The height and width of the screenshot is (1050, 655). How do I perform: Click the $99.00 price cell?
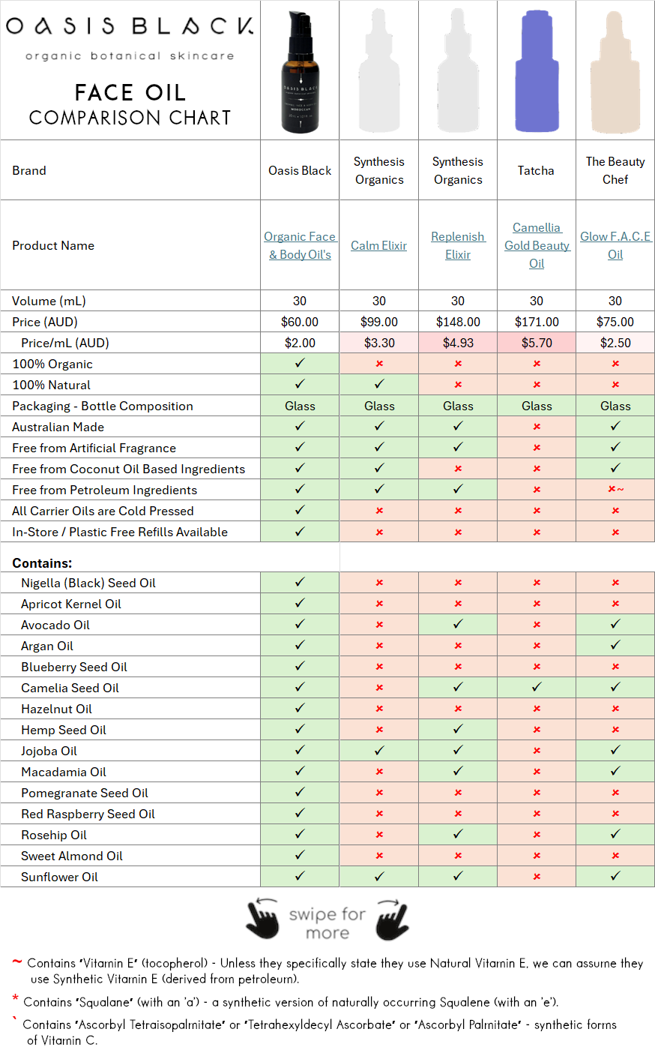pyautogui.click(x=379, y=322)
